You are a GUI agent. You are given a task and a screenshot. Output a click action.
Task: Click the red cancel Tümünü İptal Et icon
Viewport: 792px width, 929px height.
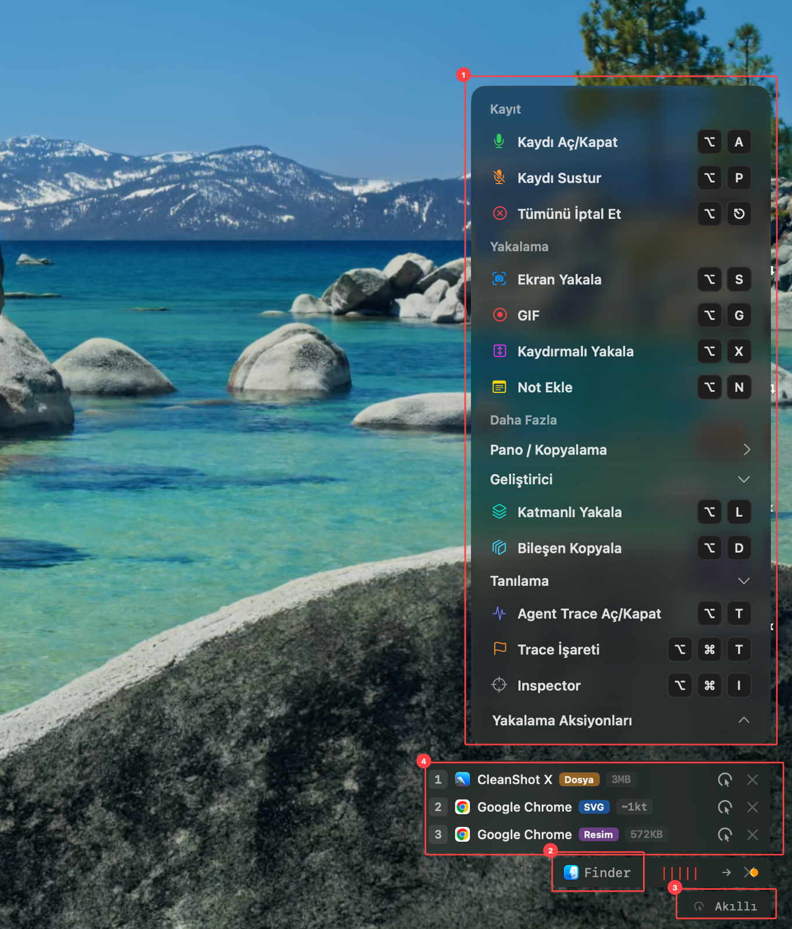coord(500,214)
